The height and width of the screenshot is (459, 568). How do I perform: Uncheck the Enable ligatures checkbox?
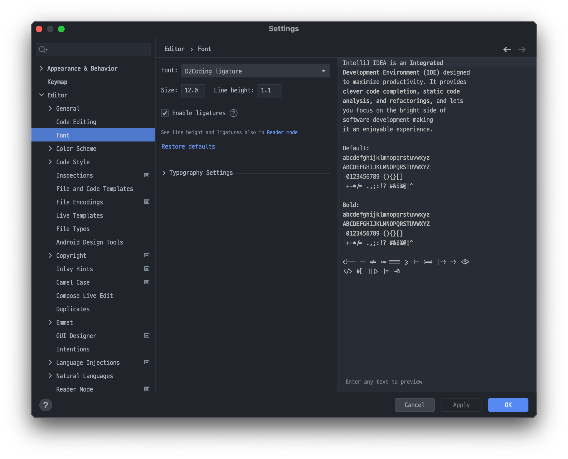[165, 113]
